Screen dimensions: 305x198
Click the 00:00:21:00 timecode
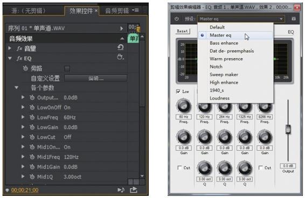pos(25,190)
